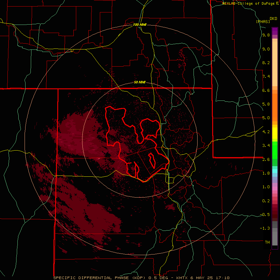280x280 pixels.
Task: Click the "50 NMI" range ring label
Action: [x=140, y=82]
